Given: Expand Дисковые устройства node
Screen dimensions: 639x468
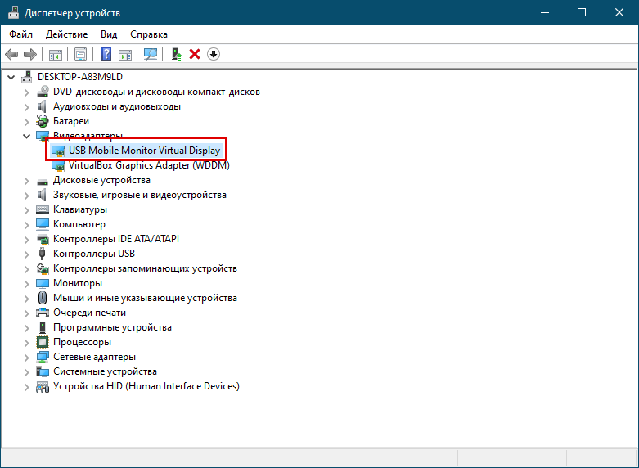Looking at the screenshot, I should coord(26,180).
